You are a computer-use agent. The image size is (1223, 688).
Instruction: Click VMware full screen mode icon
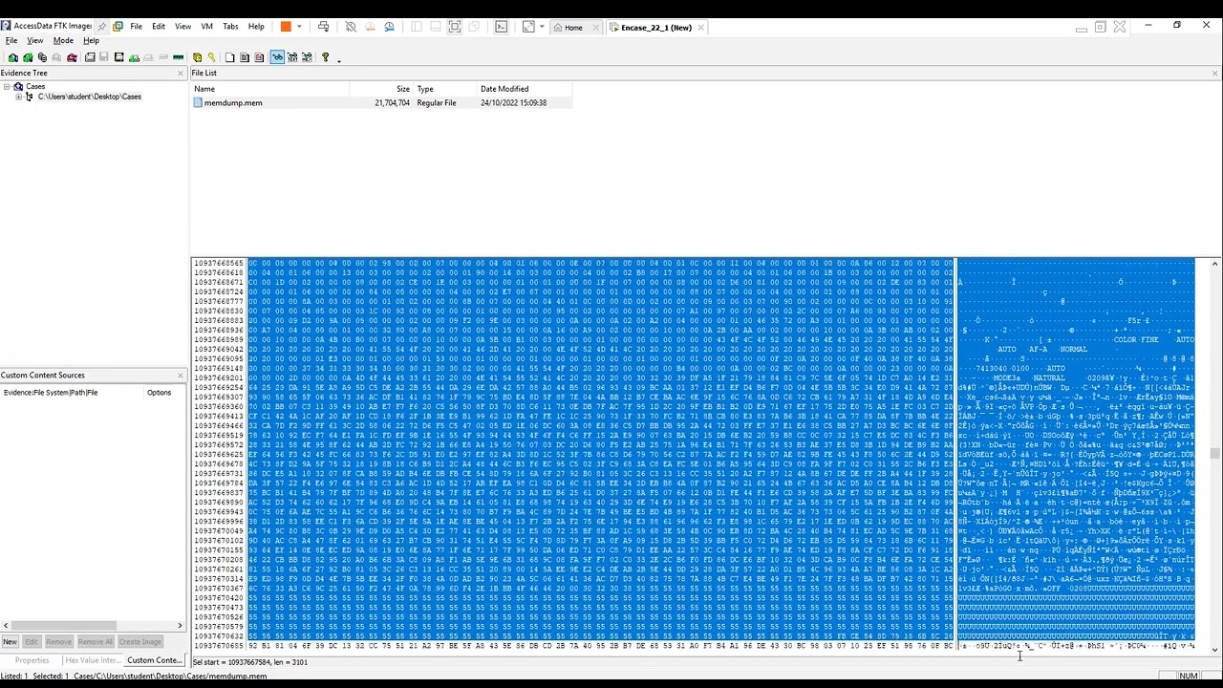pos(455,27)
